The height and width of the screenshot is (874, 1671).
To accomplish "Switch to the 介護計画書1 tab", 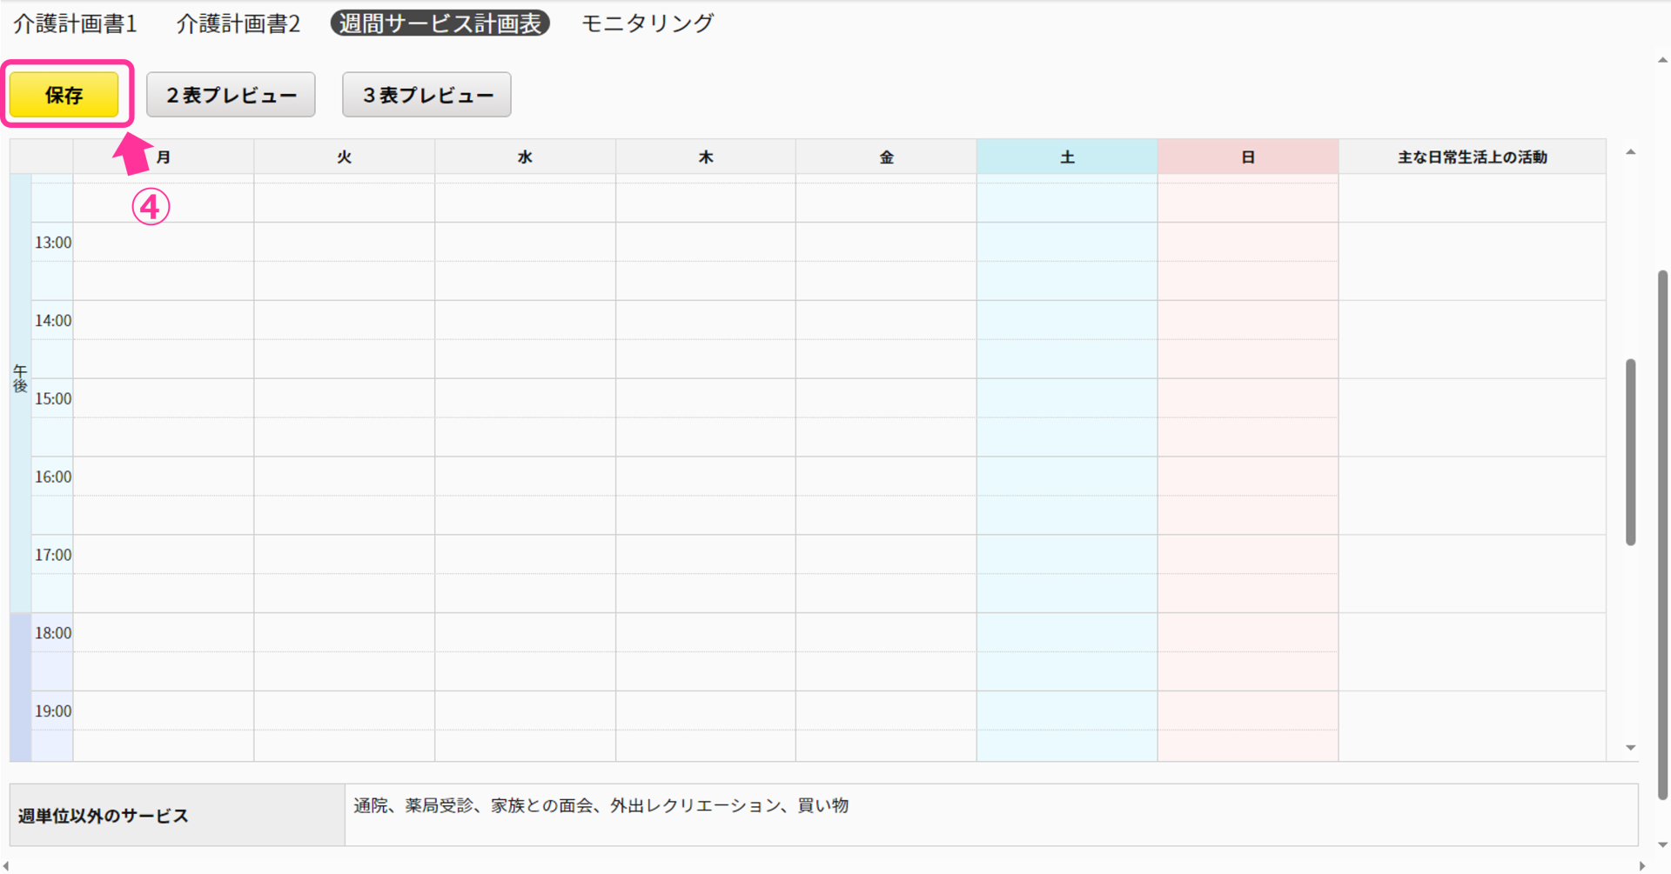I will (x=75, y=23).
